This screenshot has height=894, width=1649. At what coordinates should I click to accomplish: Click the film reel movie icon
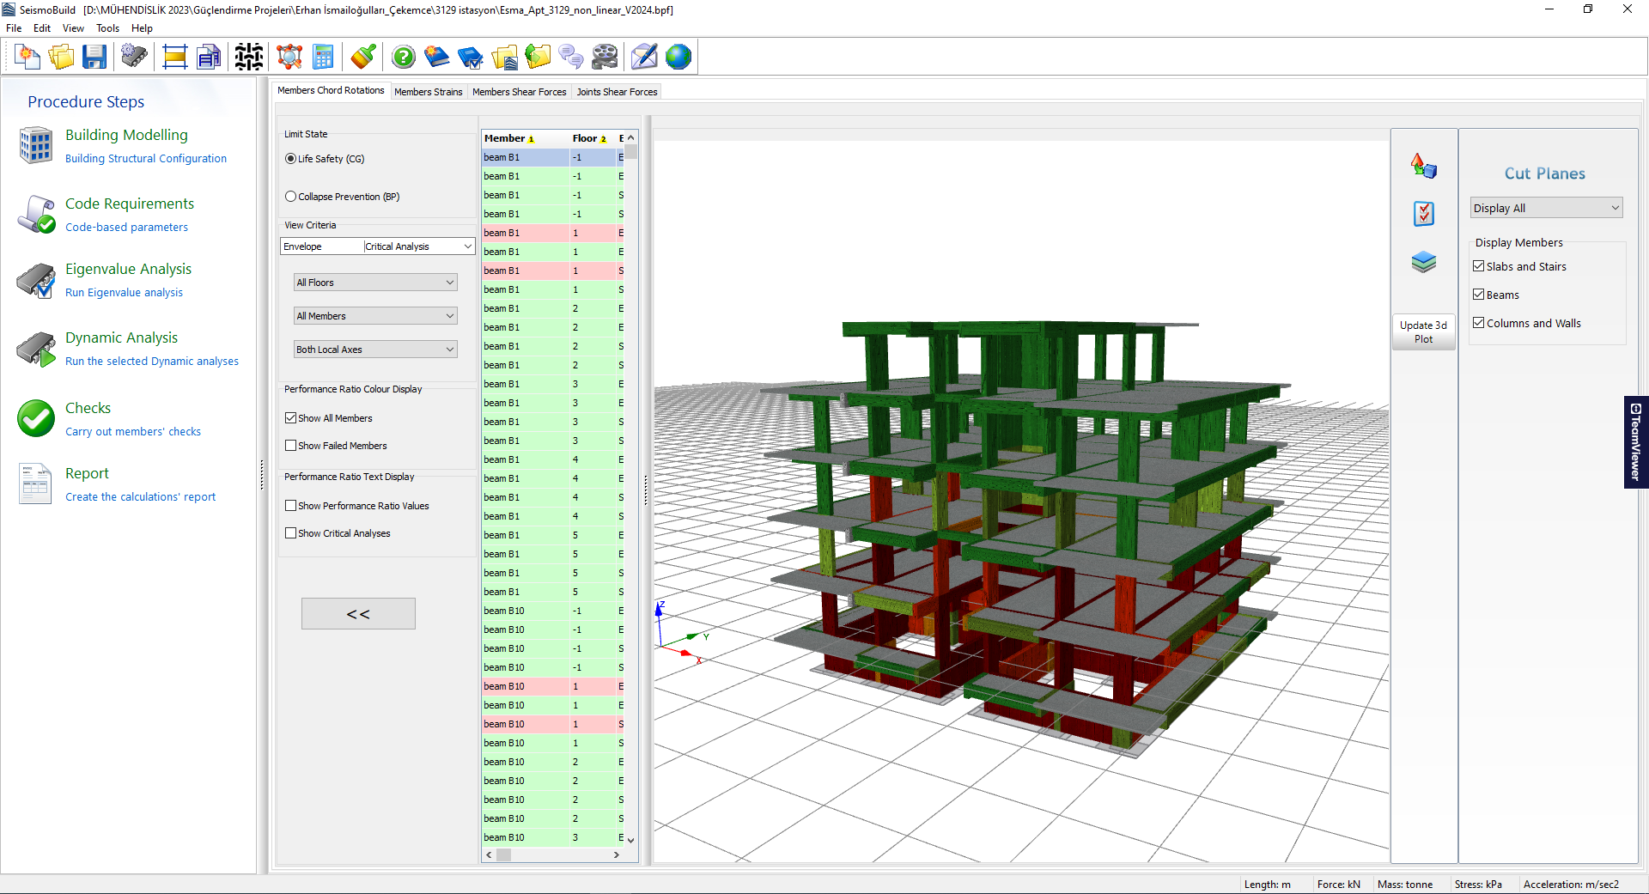[x=605, y=58]
